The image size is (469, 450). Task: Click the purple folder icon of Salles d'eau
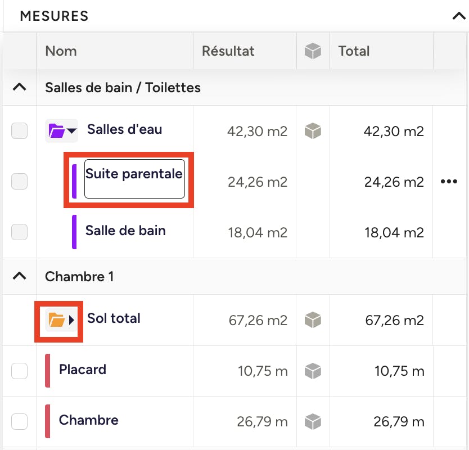[x=57, y=130]
